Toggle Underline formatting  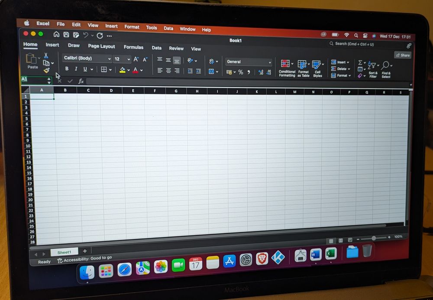click(85, 69)
